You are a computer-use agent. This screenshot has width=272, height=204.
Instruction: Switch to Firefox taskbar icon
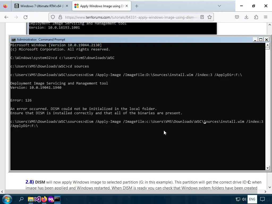pos(44,199)
